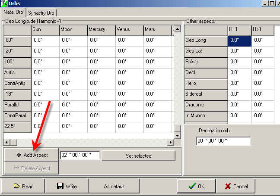This screenshot has height=196, width=280.
Task: Select the Antis row header
Action: click(17, 72)
